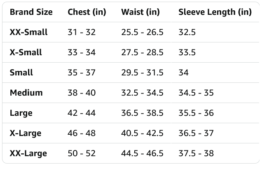The image size is (262, 171).
Task: Click the 36.5 - 38.5 waist value
Action: point(142,113)
